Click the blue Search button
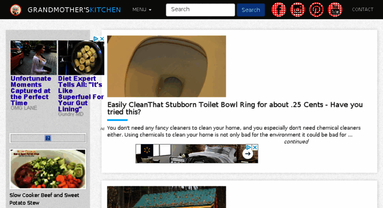The height and width of the screenshot is (208, 383). click(250, 10)
